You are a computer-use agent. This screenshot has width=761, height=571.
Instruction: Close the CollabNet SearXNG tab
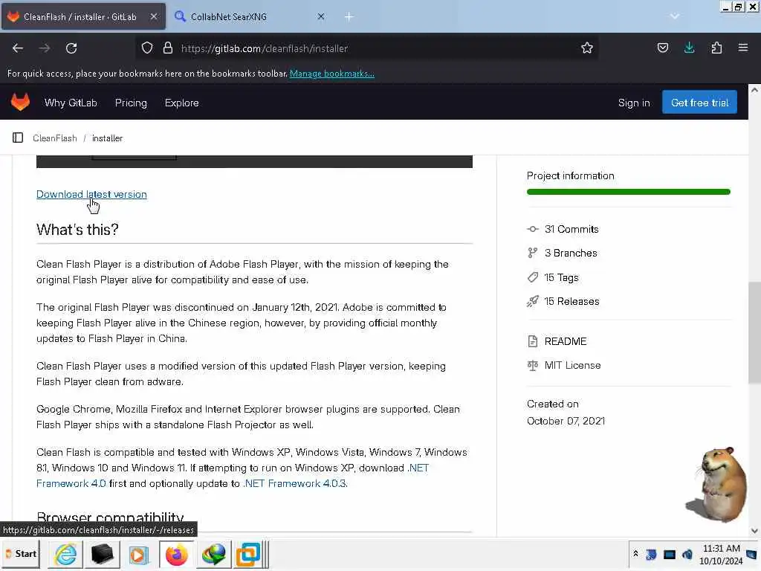pyautogui.click(x=321, y=16)
